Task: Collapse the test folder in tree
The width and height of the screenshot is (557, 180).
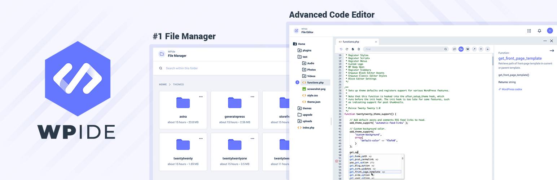Action: (x=299, y=57)
